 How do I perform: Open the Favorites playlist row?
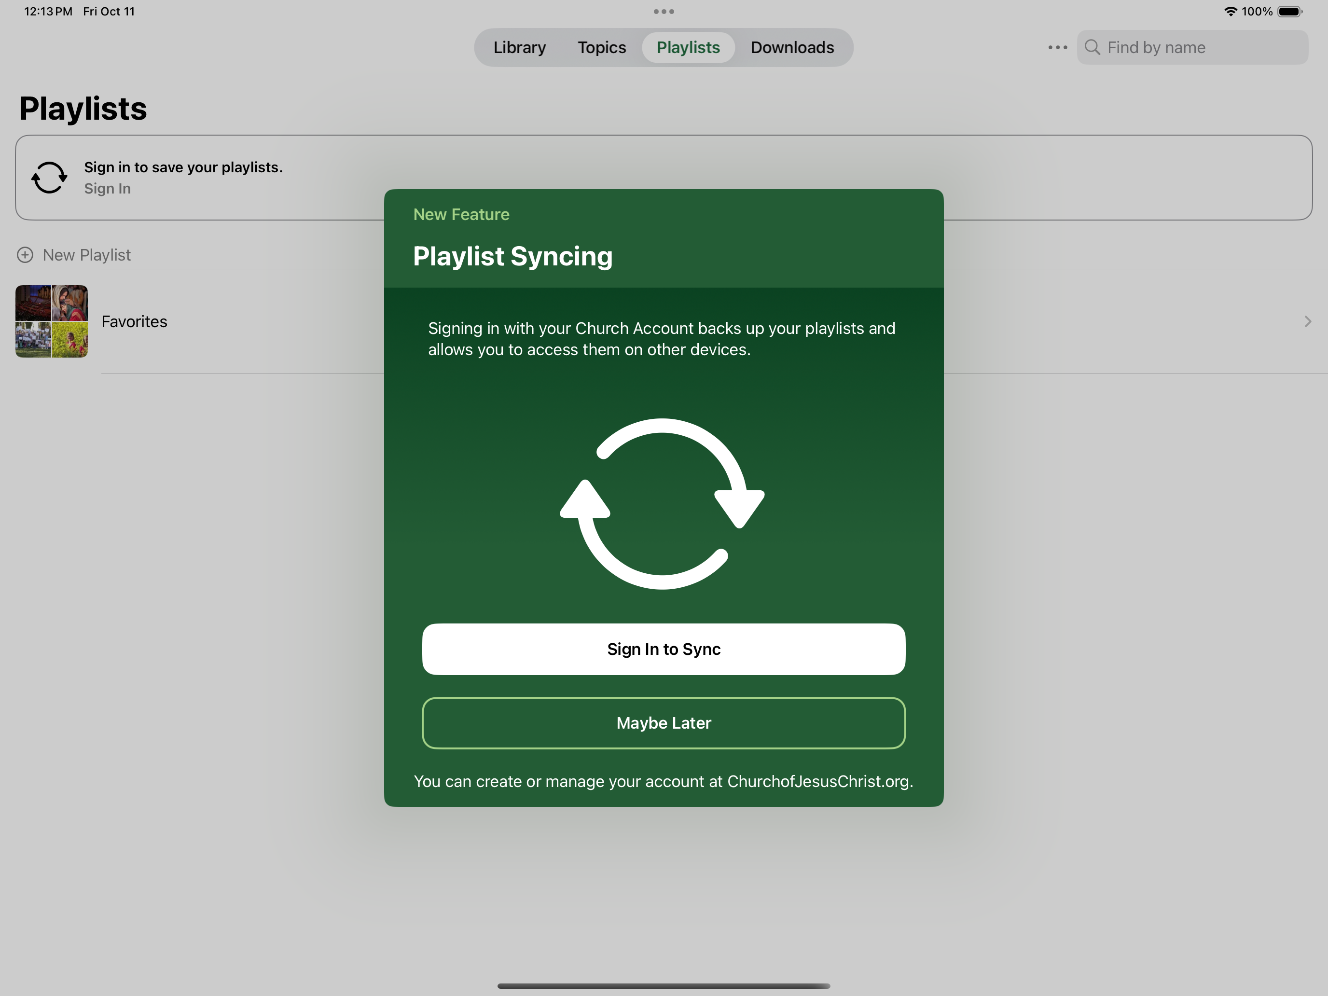664,321
